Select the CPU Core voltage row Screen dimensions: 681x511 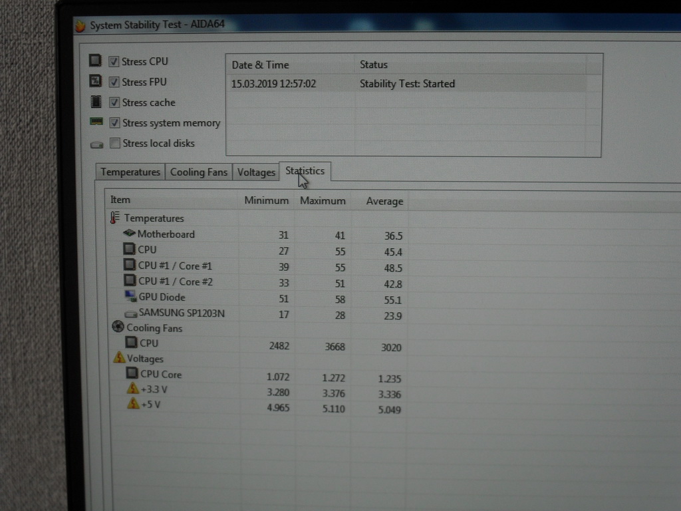(x=161, y=374)
